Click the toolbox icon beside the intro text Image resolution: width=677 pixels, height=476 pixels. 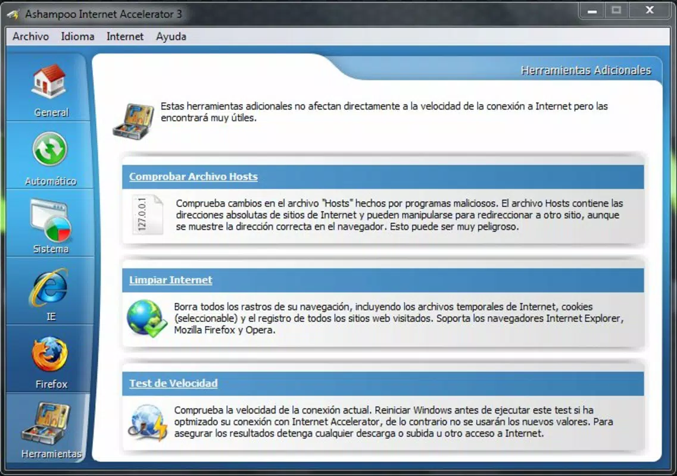click(133, 121)
